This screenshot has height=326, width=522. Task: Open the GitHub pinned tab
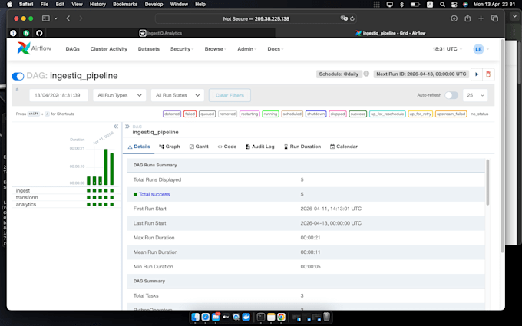point(39,33)
